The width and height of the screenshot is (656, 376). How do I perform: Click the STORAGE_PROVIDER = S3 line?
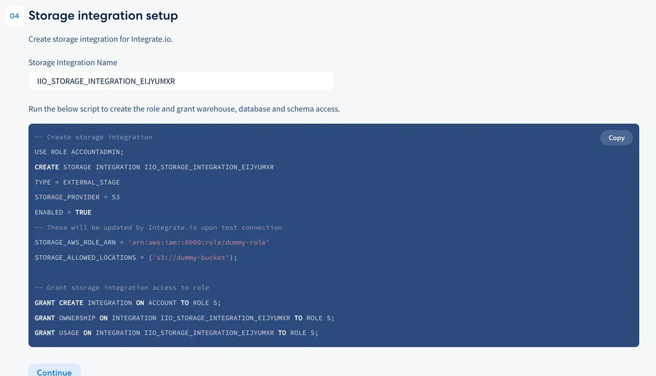point(77,197)
